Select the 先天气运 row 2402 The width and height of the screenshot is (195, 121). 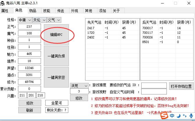pyautogui.click(x=112, y=37)
